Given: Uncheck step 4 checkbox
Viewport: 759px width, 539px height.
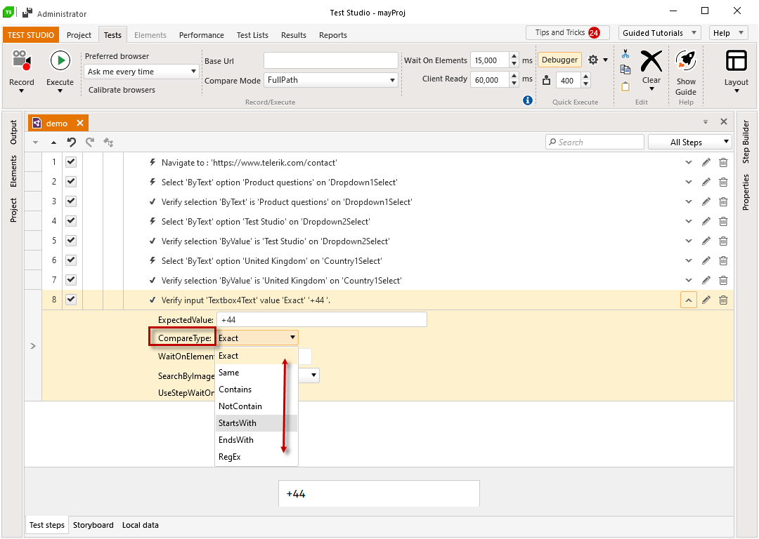Looking at the screenshot, I should (71, 221).
